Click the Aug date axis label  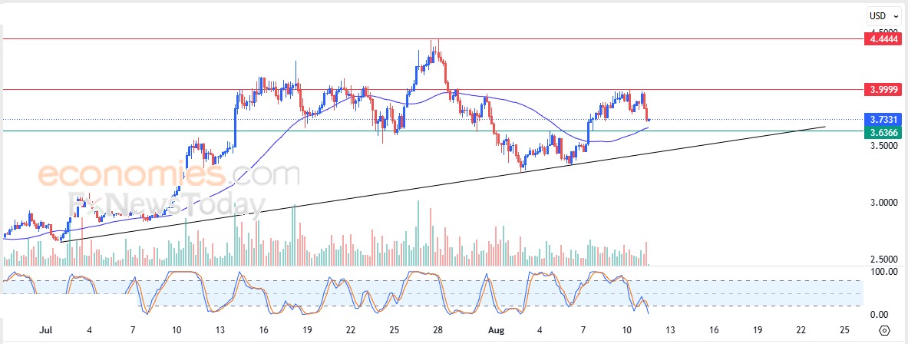(497, 330)
